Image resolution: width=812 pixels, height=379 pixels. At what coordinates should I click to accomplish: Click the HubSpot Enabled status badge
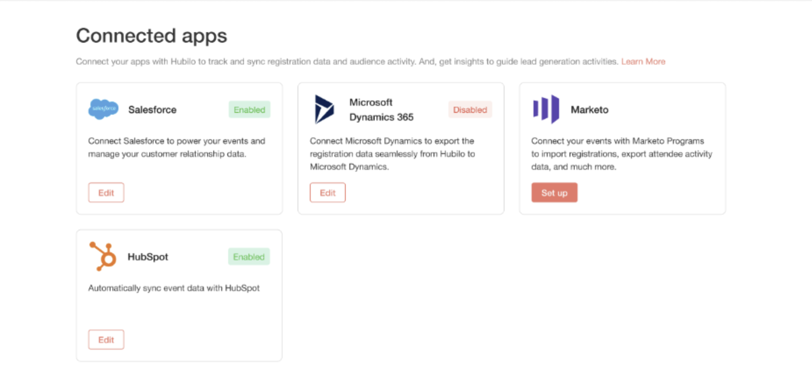(x=249, y=257)
